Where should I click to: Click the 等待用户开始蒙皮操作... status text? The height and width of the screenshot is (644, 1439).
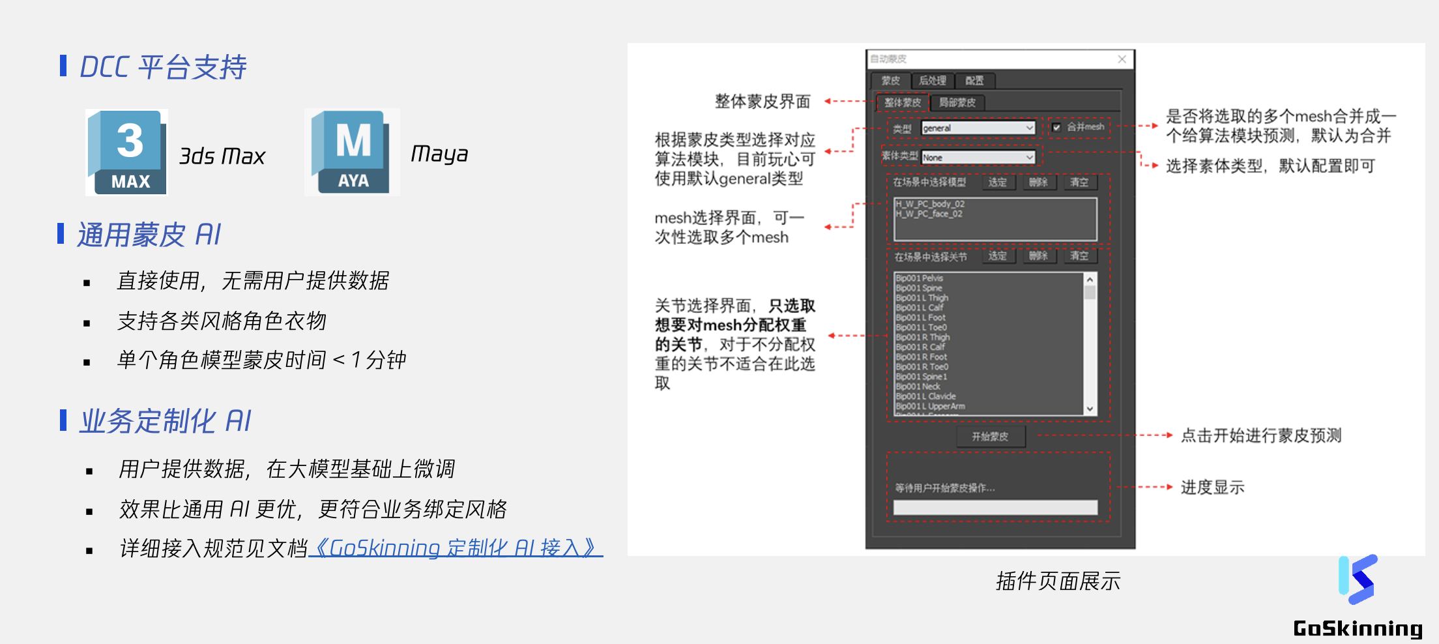pyautogui.click(x=945, y=488)
